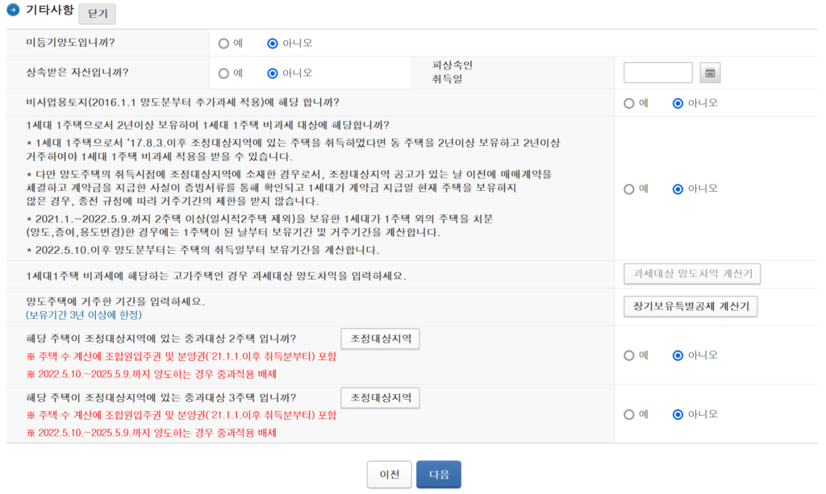The width and height of the screenshot is (826, 494).
Task: Select 아니오 for 중과대상 3주택
Action: 678,414
